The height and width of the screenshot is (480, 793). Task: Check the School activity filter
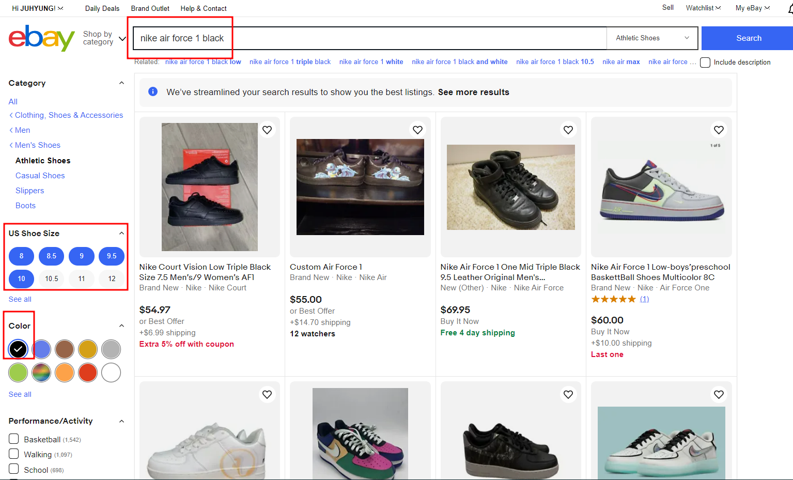point(14,469)
